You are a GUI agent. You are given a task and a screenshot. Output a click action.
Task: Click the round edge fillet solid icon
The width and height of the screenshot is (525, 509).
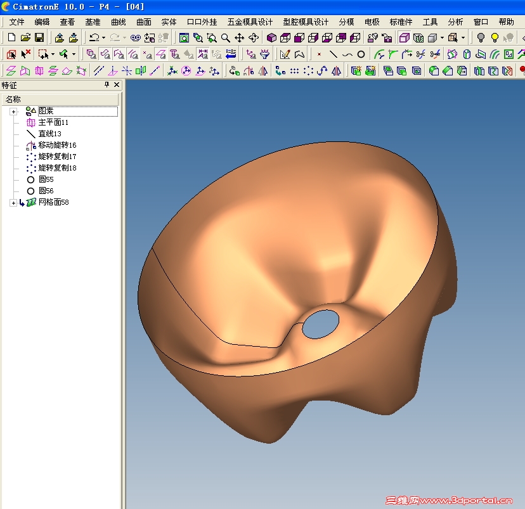434,70
